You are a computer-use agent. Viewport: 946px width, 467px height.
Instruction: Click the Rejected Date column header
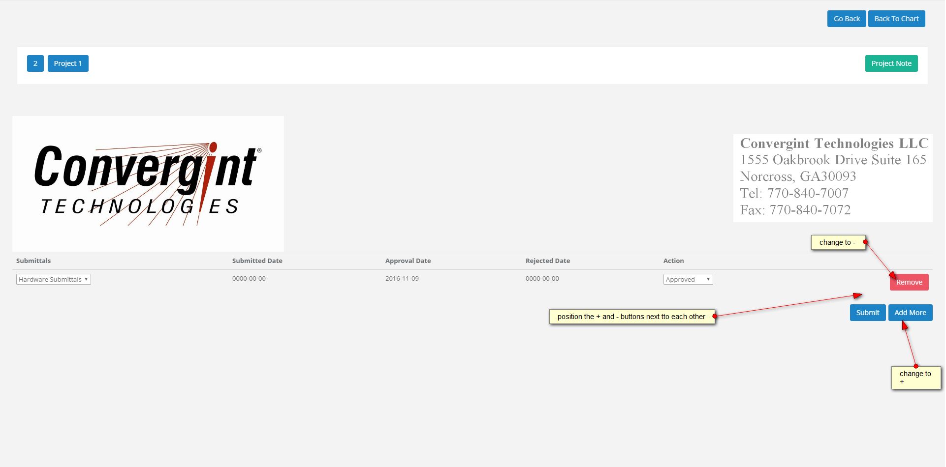(x=548, y=261)
